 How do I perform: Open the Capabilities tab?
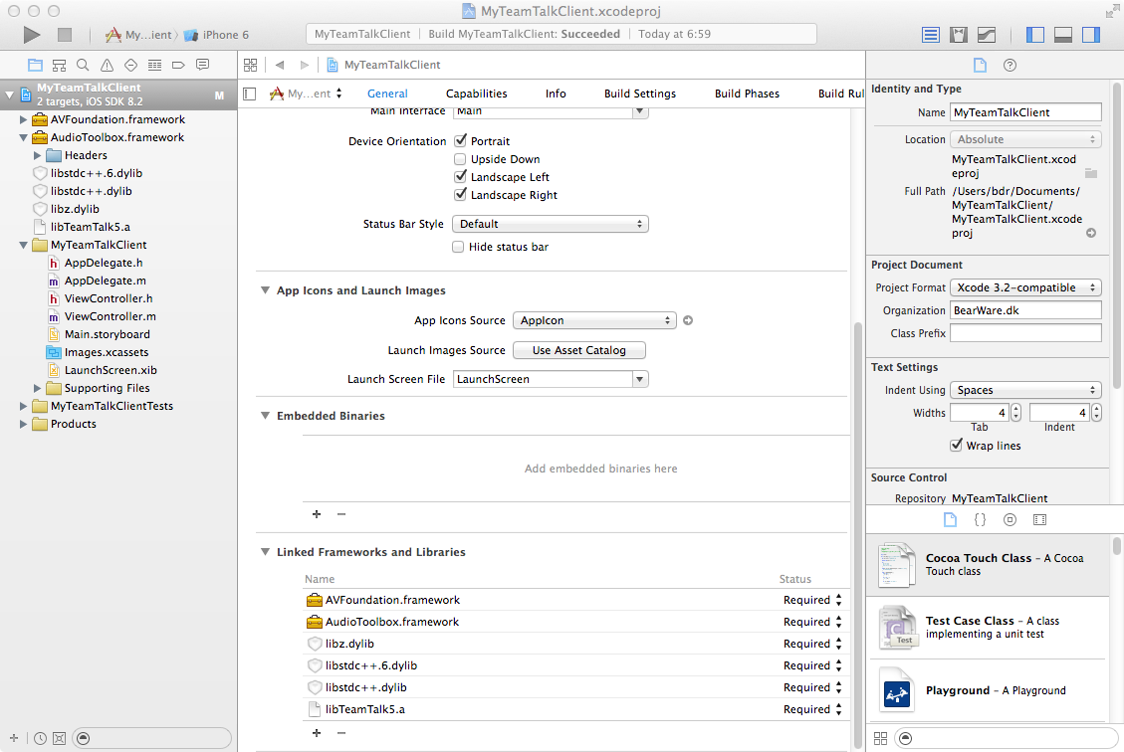(476, 94)
